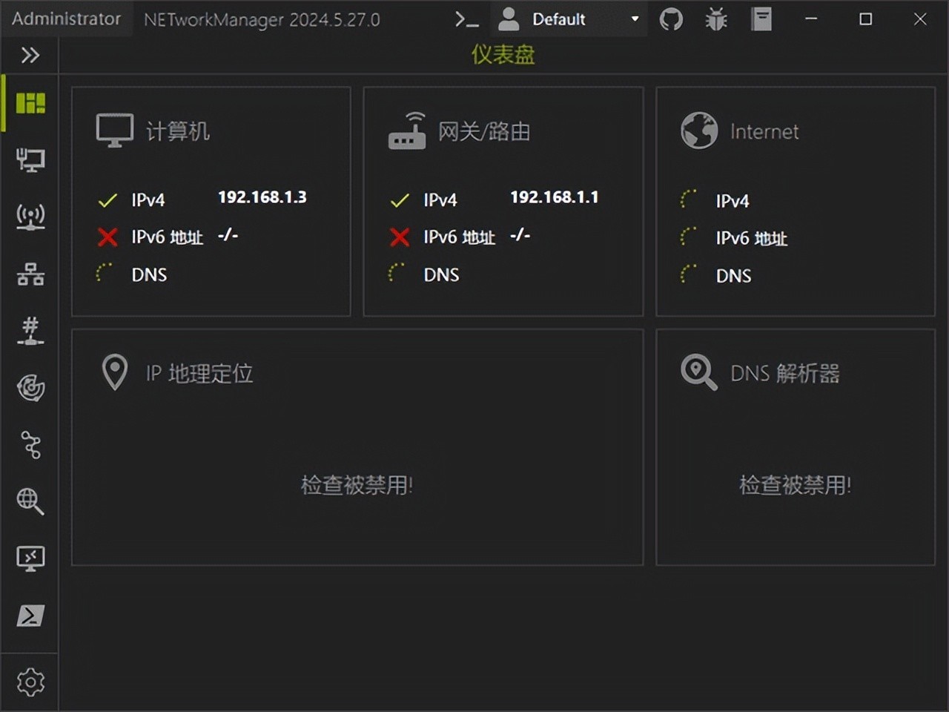The image size is (949, 712).
Task: Minimize the NETworkManager window
Action: (811, 19)
